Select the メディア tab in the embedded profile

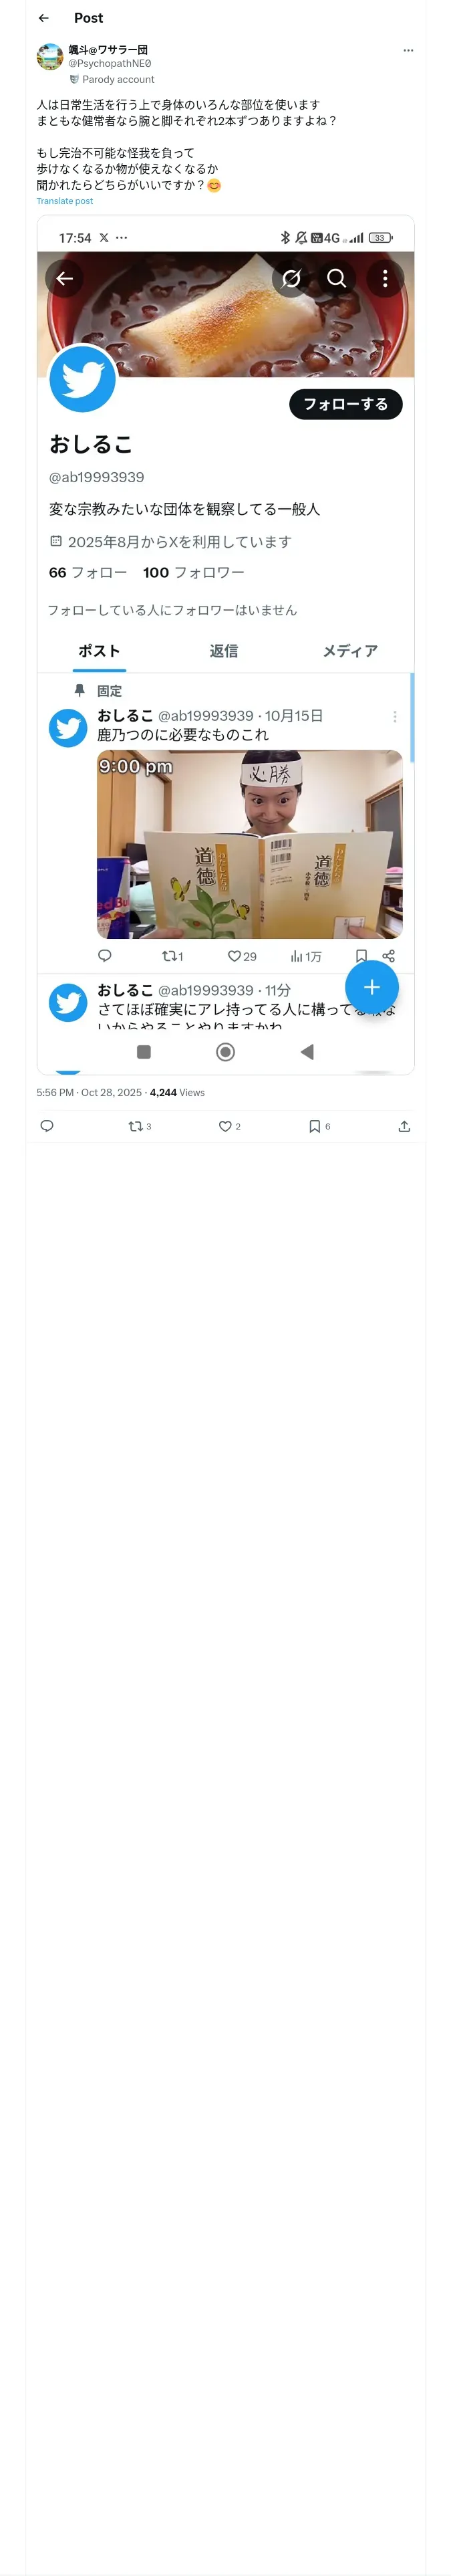[x=350, y=651]
